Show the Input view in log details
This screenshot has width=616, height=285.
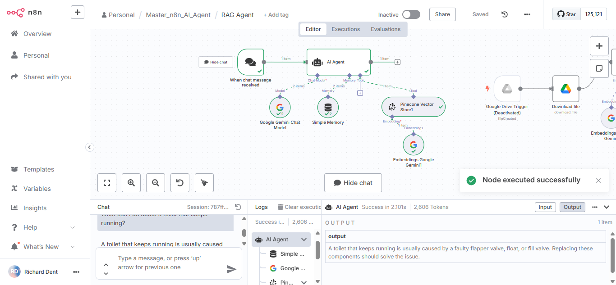click(x=545, y=207)
